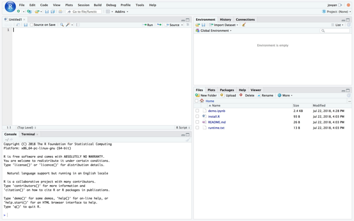This screenshot has height=221, width=354.
Task: Click the New Folder button
Action: coord(206,95)
